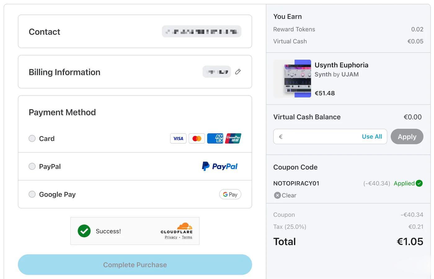Click the green coupon Applied checkmark
Screen dimensions: 434x279
pyautogui.click(x=419, y=183)
